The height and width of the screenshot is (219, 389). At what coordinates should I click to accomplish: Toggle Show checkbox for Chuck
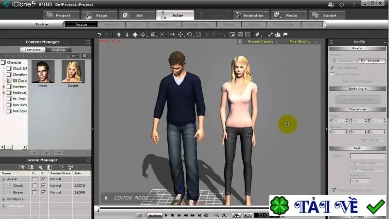point(44,185)
